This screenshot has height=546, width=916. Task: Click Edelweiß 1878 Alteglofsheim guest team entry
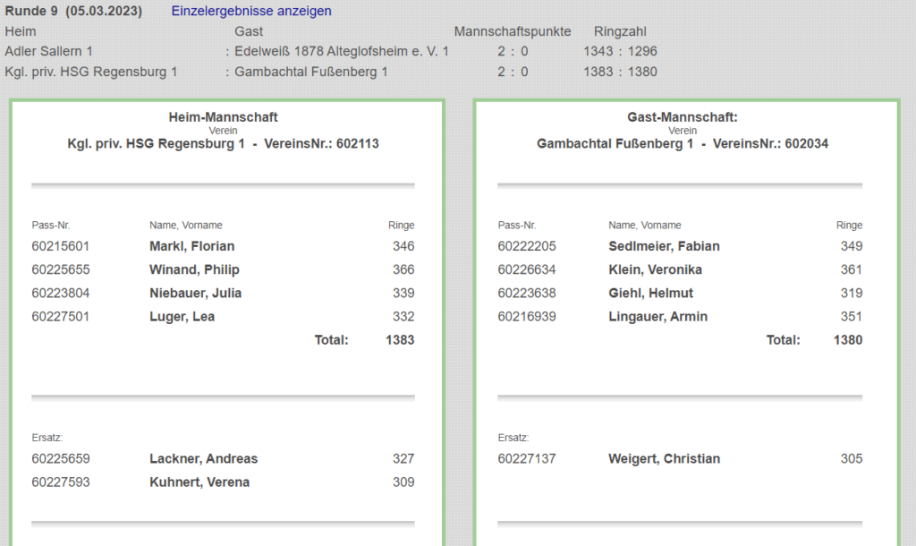click(x=341, y=52)
